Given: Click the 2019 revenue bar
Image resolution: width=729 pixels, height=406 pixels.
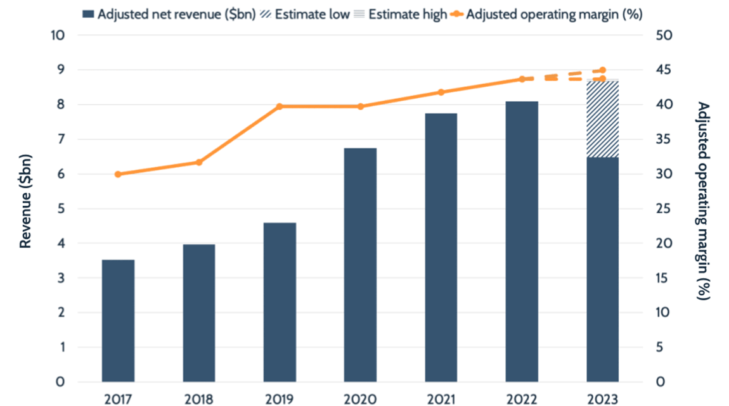Looking at the screenshot, I should click(280, 302).
